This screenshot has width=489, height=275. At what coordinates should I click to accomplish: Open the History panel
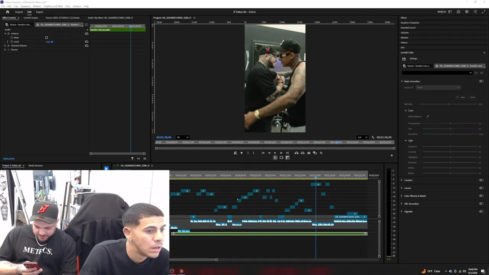tap(404, 42)
